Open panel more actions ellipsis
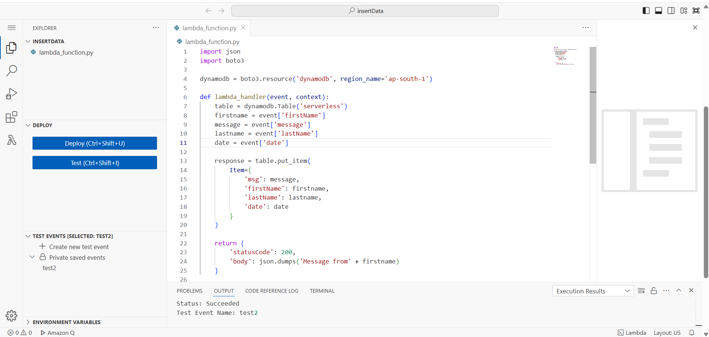The width and height of the screenshot is (709, 337). pos(666,291)
